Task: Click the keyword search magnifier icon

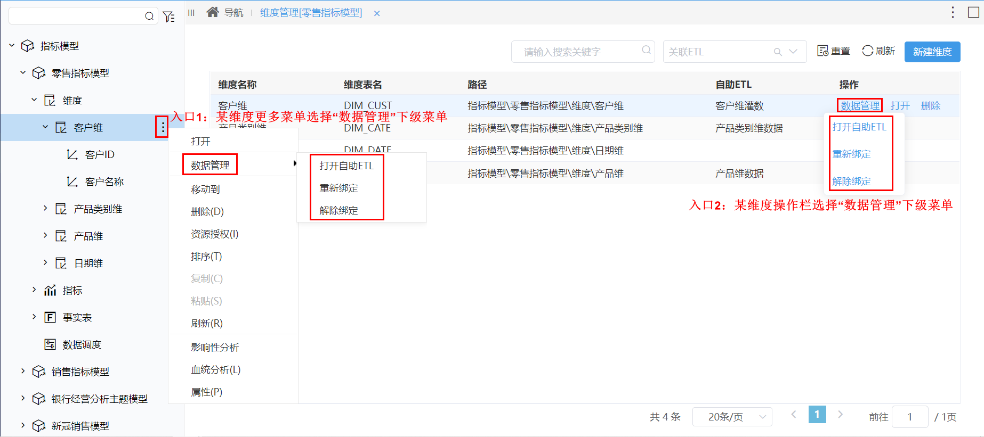Action: click(x=646, y=50)
